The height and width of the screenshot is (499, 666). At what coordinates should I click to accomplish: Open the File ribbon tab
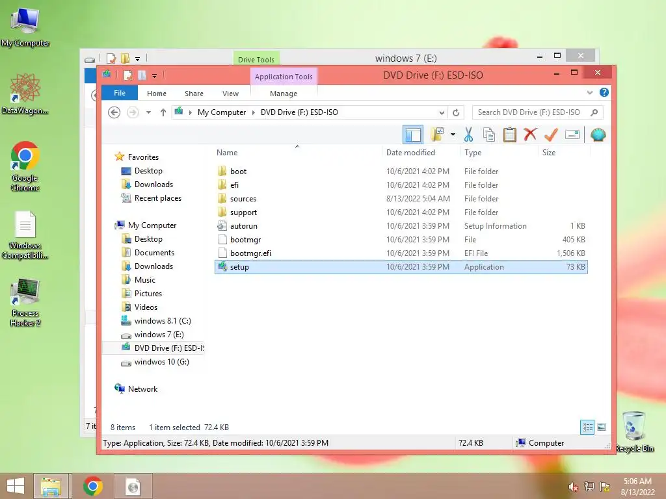point(120,93)
